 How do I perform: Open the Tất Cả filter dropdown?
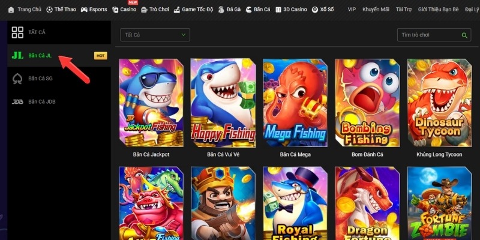(x=155, y=35)
